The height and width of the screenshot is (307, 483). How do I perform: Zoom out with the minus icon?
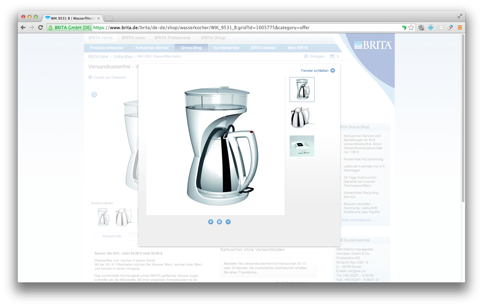click(x=228, y=222)
